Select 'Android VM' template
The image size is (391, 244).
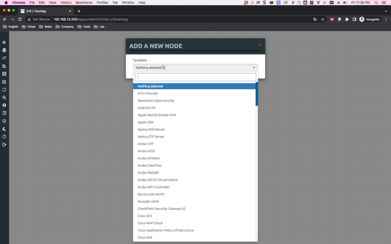[x=194, y=108]
